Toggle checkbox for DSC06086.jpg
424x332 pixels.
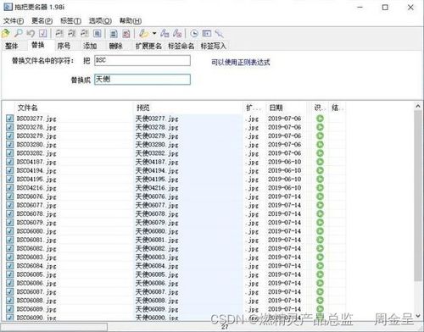(x=9, y=283)
